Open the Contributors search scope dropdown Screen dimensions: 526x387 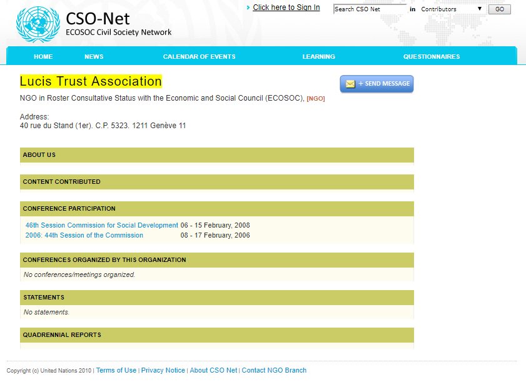[451, 9]
